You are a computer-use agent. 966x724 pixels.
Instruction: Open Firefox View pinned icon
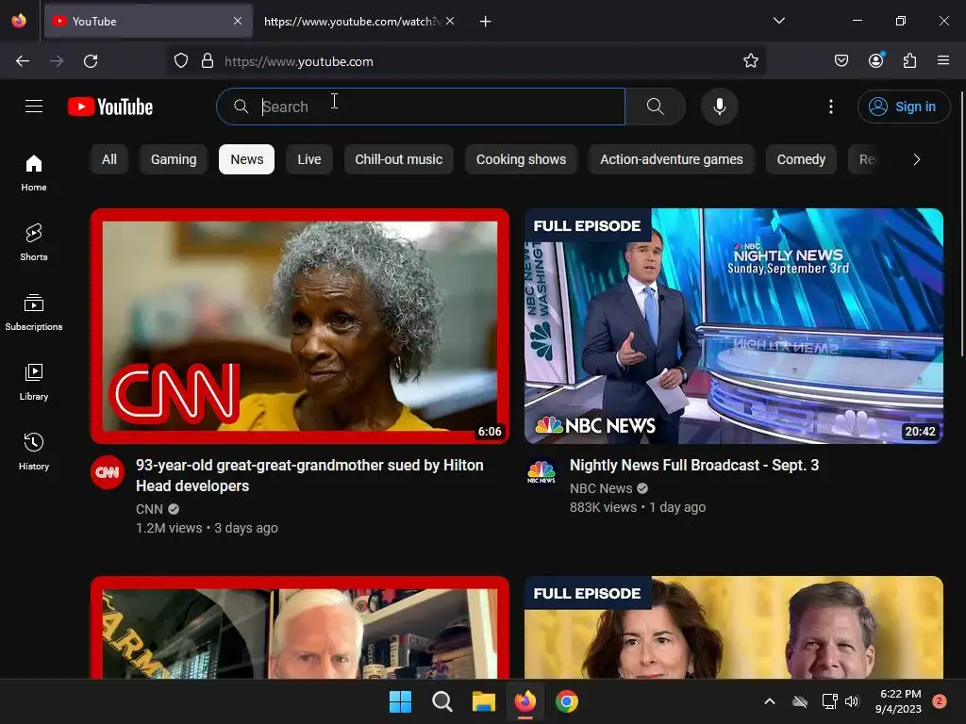coord(19,21)
